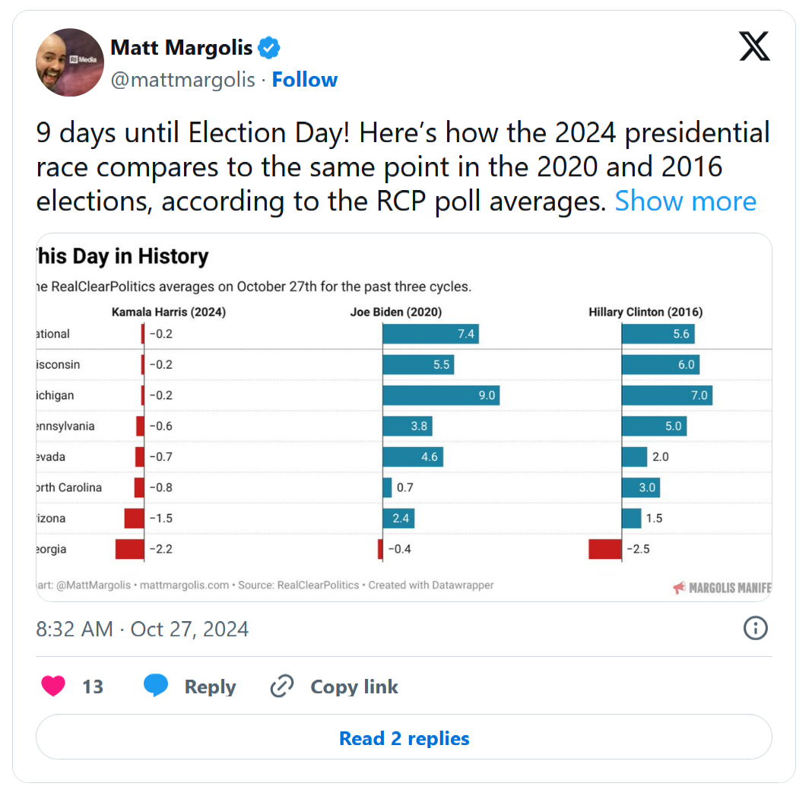
Task: Open the info circle icon
Action: (x=755, y=628)
